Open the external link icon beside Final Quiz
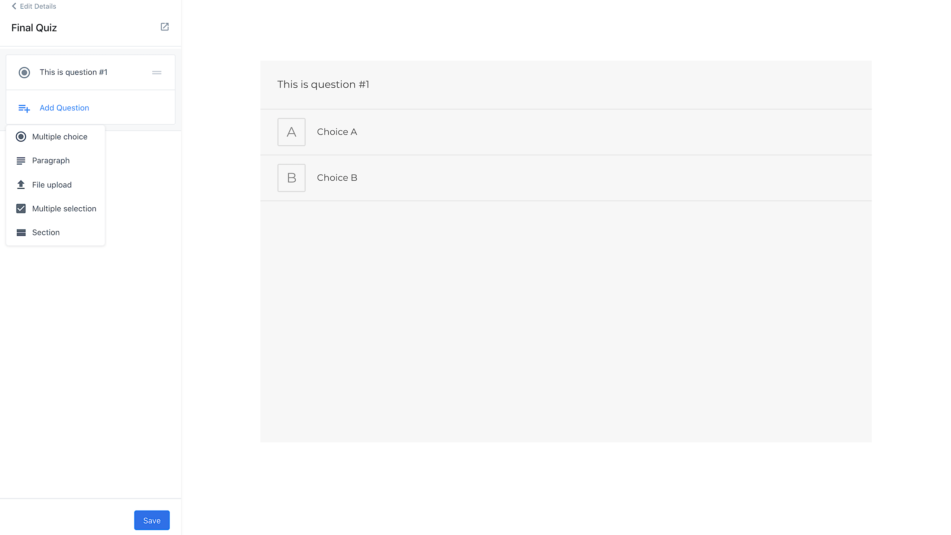 [x=165, y=27]
